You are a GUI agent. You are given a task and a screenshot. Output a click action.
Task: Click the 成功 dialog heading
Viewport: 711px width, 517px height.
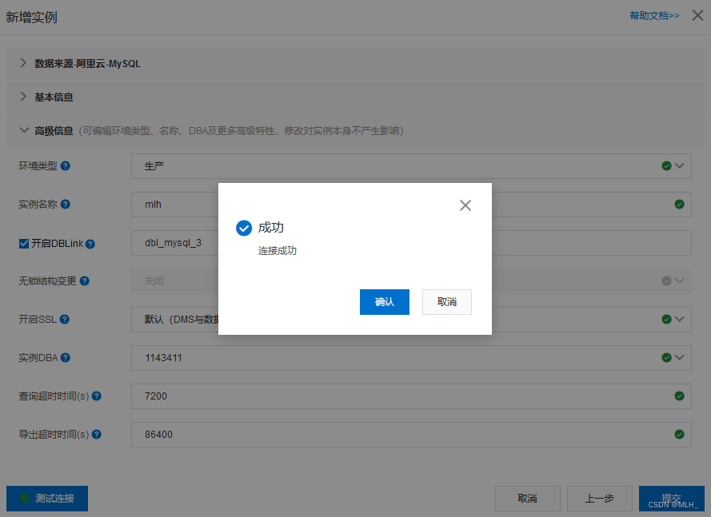[x=271, y=228]
